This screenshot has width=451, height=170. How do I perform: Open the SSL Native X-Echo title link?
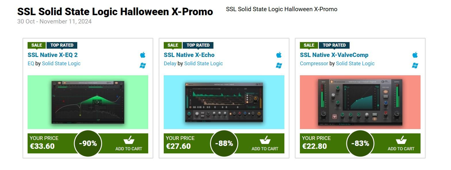click(189, 55)
